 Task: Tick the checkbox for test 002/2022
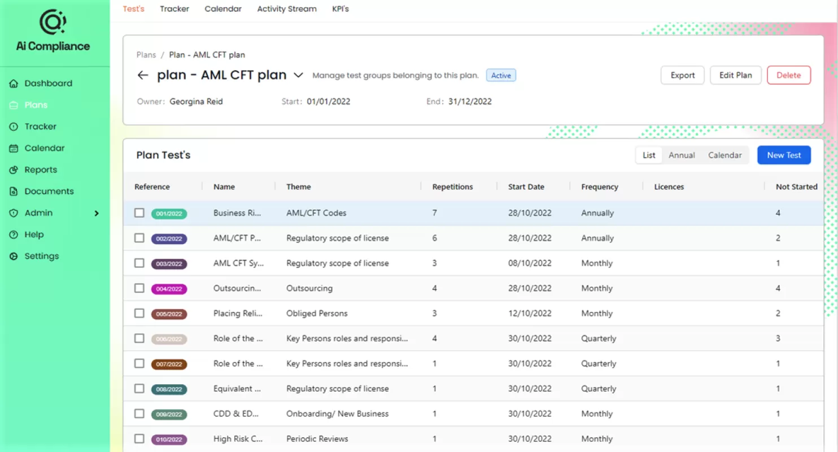(x=139, y=238)
